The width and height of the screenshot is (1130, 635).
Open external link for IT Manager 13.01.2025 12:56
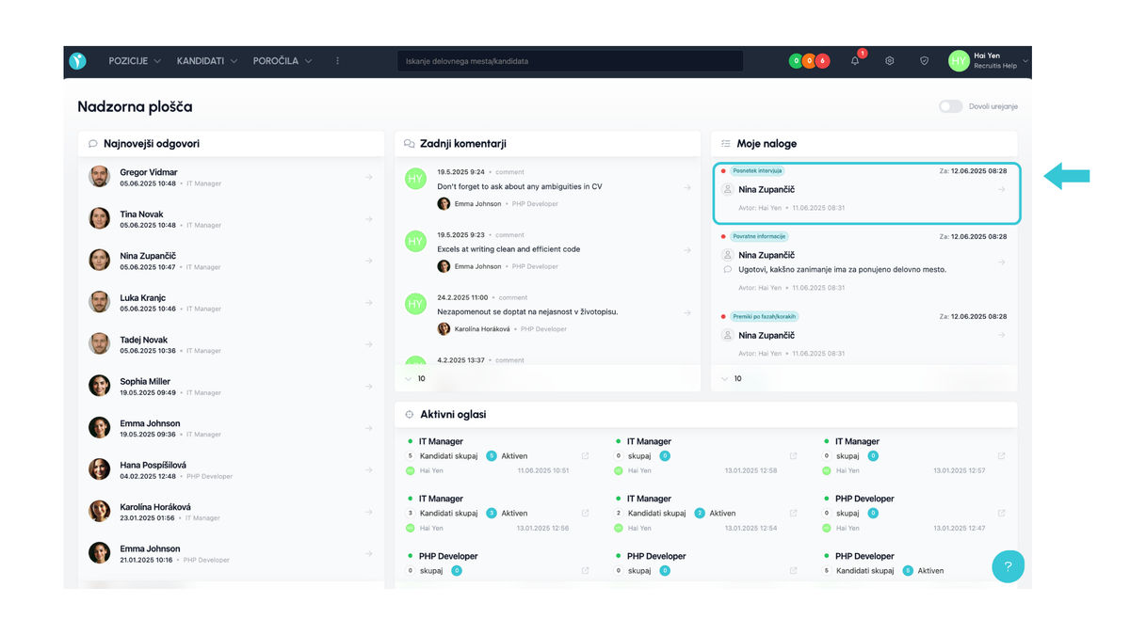585,514
